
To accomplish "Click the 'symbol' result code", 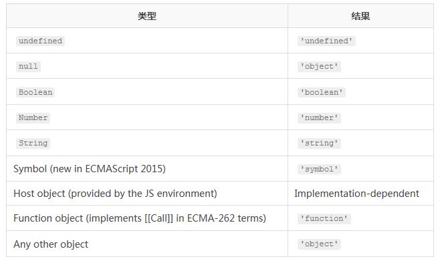I will (x=320, y=169).
